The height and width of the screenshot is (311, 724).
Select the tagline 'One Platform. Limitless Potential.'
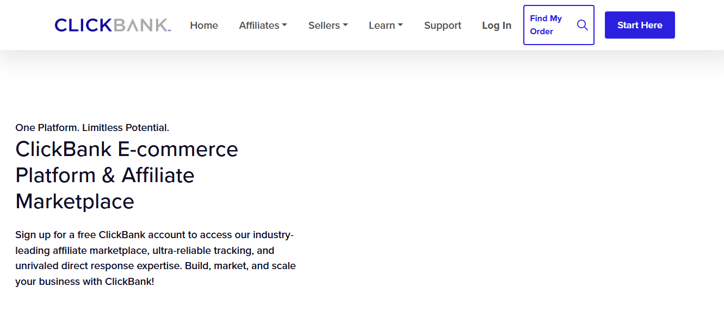click(x=92, y=128)
